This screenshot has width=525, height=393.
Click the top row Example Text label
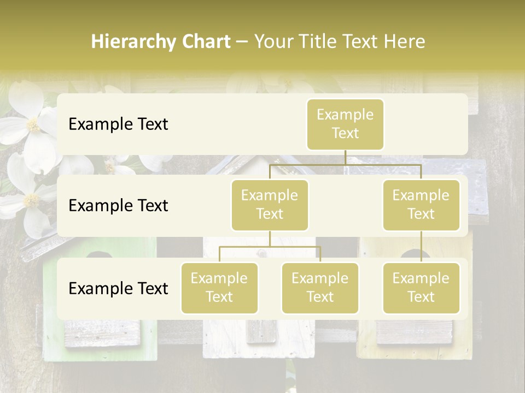[x=118, y=124]
